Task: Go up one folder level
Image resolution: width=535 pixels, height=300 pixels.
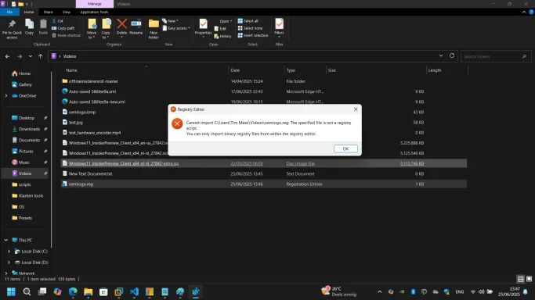Action: pos(41,56)
